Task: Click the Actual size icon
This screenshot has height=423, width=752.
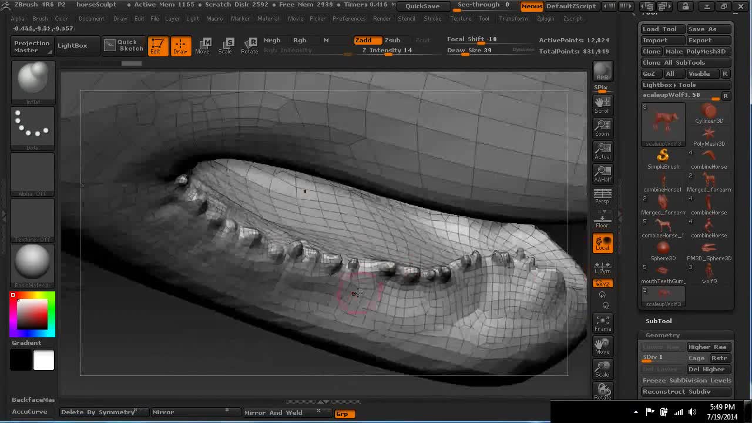Action: click(x=602, y=151)
